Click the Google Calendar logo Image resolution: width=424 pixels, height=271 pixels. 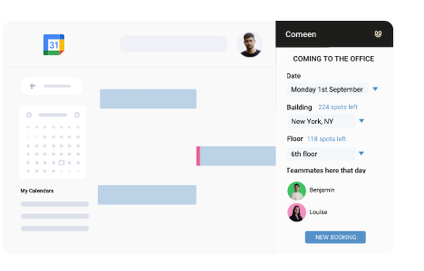coord(53,44)
